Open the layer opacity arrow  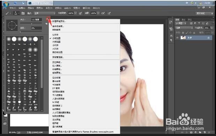(x=212, y=28)
